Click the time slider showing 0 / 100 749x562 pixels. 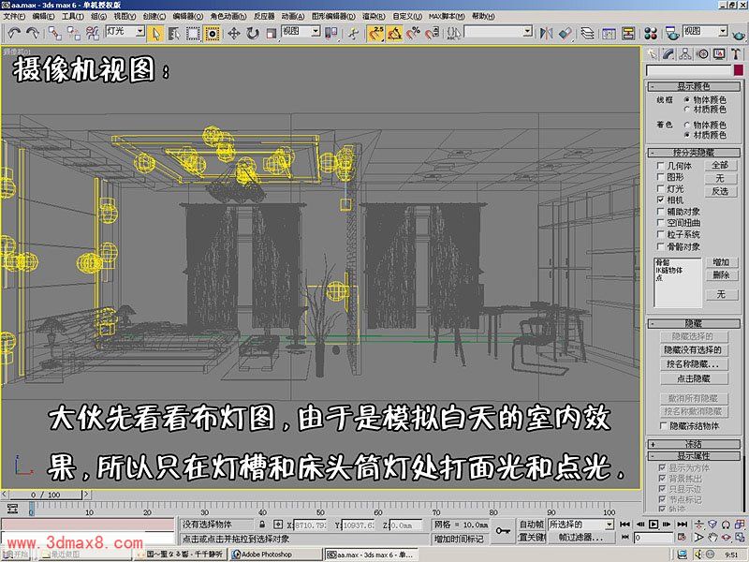tap(46, 495)
